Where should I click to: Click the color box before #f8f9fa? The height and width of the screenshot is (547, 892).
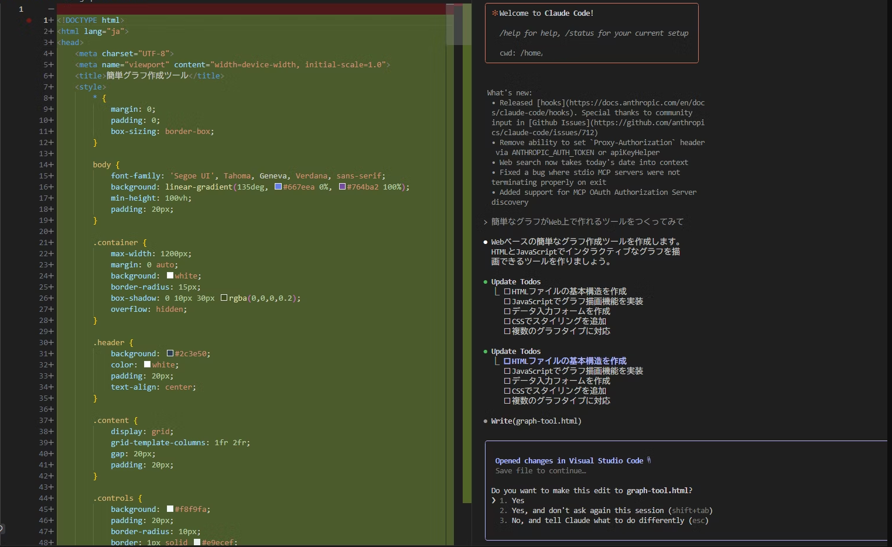[x=169, y=509]
